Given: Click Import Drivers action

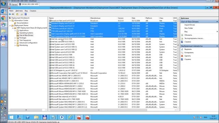Looking at the screenshot, I should coord(190,25).
